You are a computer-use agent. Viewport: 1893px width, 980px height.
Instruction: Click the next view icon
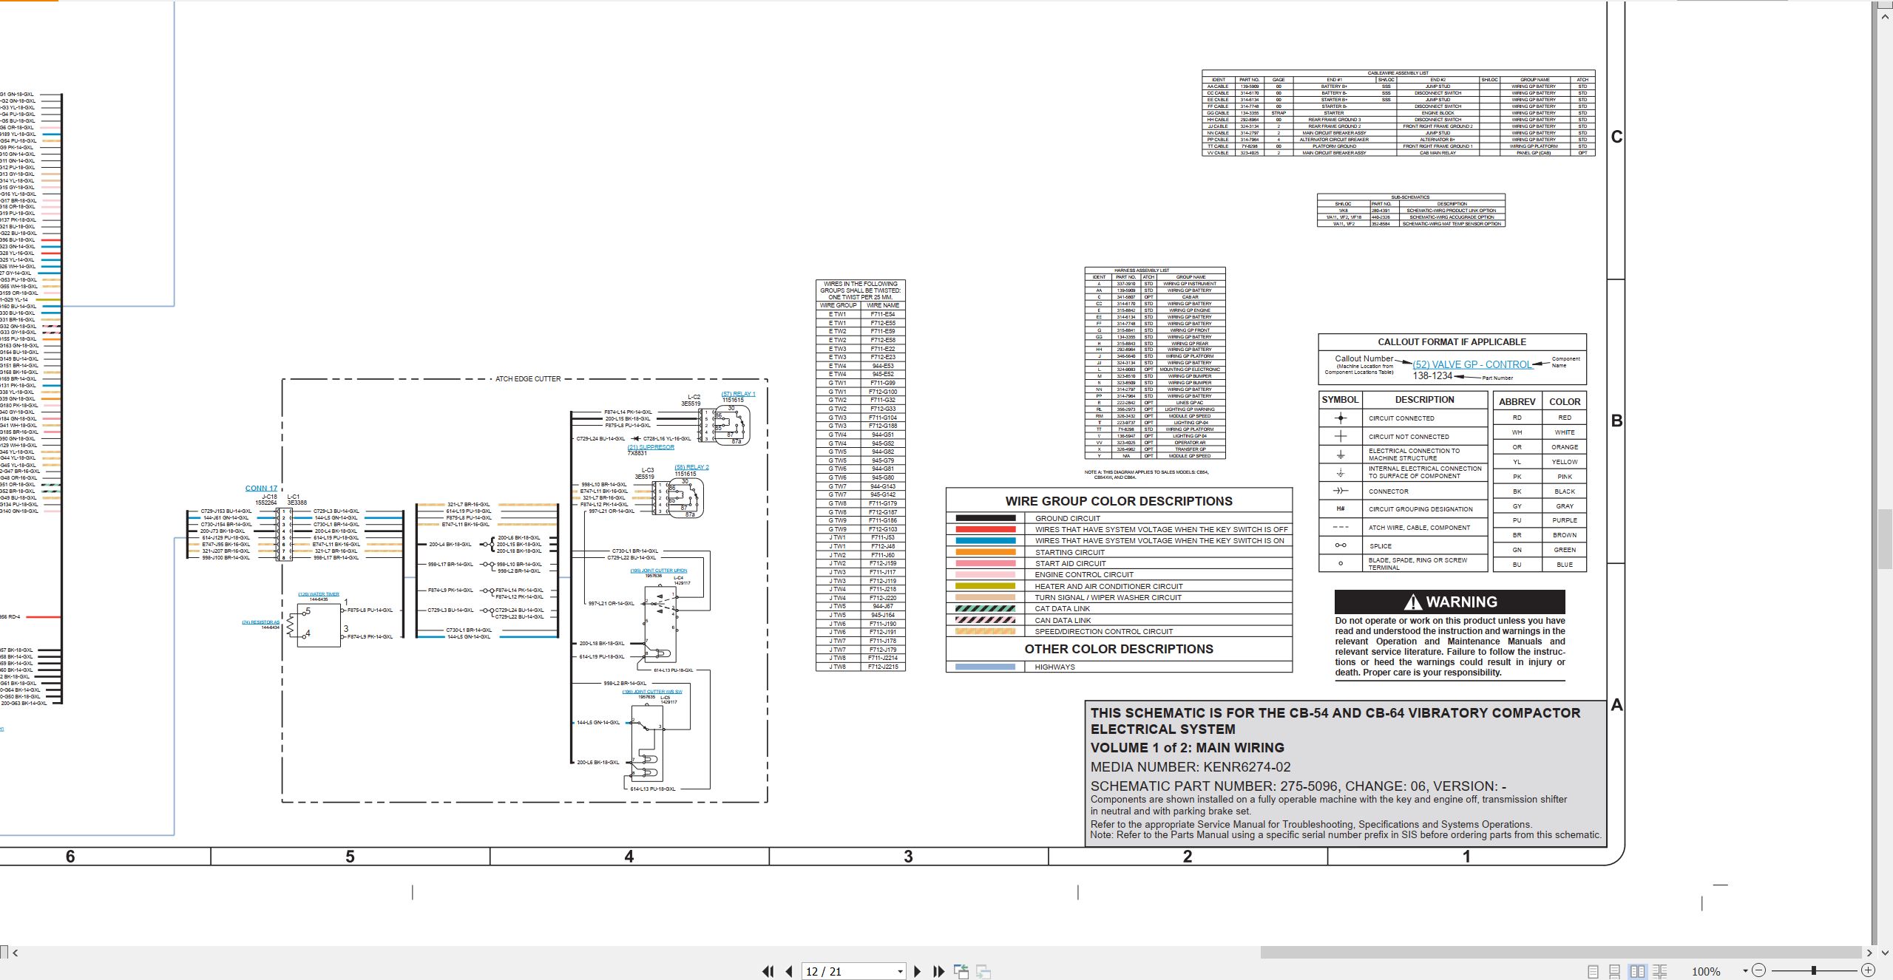(983, 971)
